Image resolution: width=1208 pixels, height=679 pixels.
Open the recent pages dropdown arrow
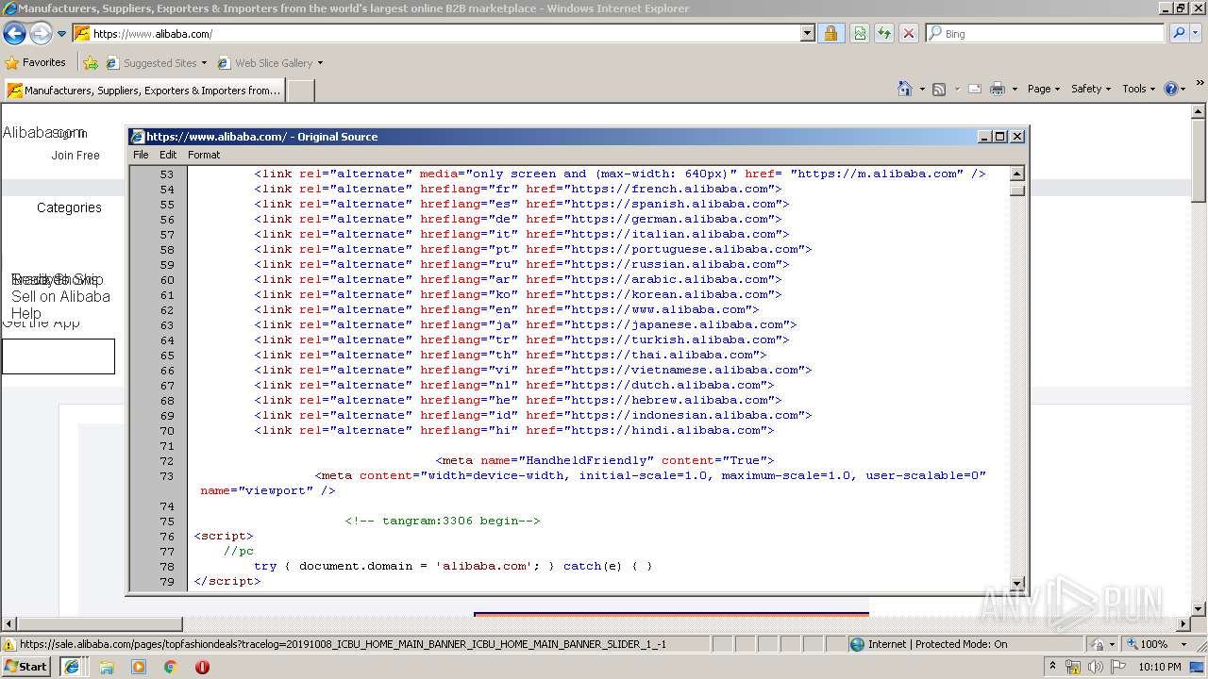click(x=61, y=34)
